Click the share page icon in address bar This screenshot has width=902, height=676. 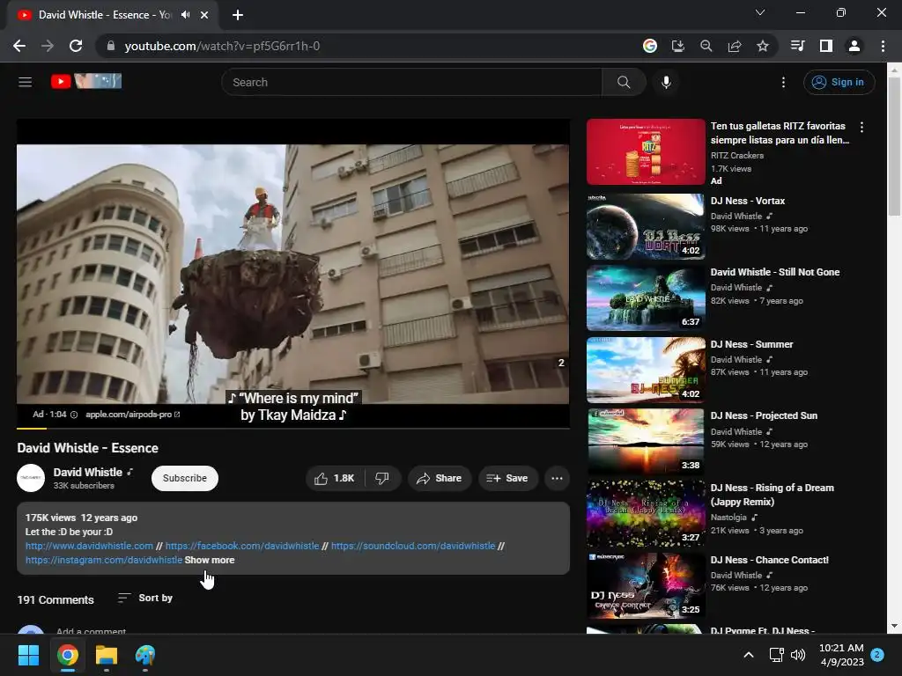coord(735,46)
